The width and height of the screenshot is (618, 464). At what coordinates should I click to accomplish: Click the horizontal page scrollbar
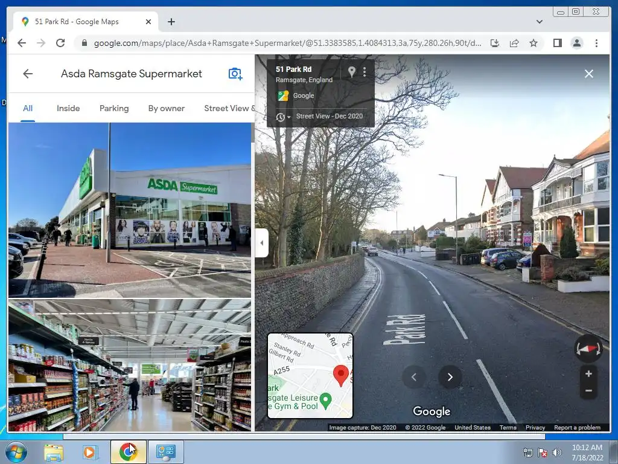tap(304, 436)
